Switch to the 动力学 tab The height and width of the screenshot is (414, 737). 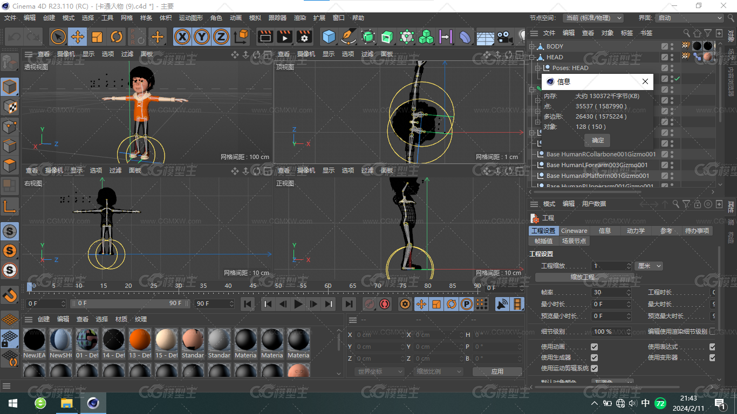[x=636, y=231]
